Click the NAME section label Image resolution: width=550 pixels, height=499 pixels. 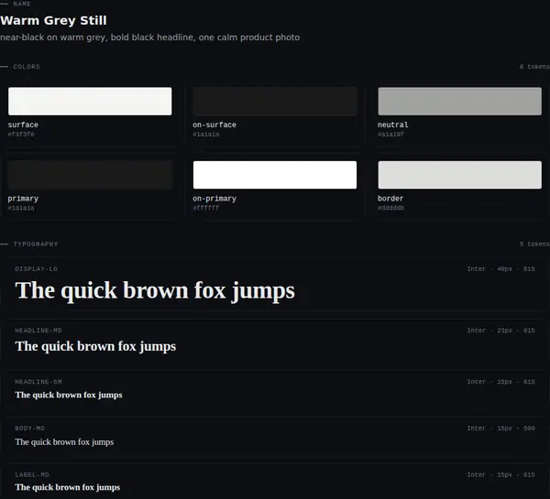22,4
